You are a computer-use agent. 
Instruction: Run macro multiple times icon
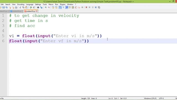(96, 7)
